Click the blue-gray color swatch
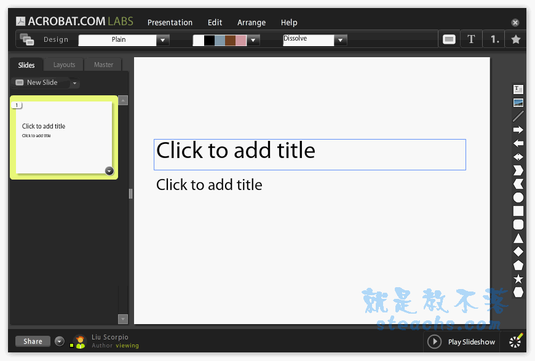 (x=220, y=40)
